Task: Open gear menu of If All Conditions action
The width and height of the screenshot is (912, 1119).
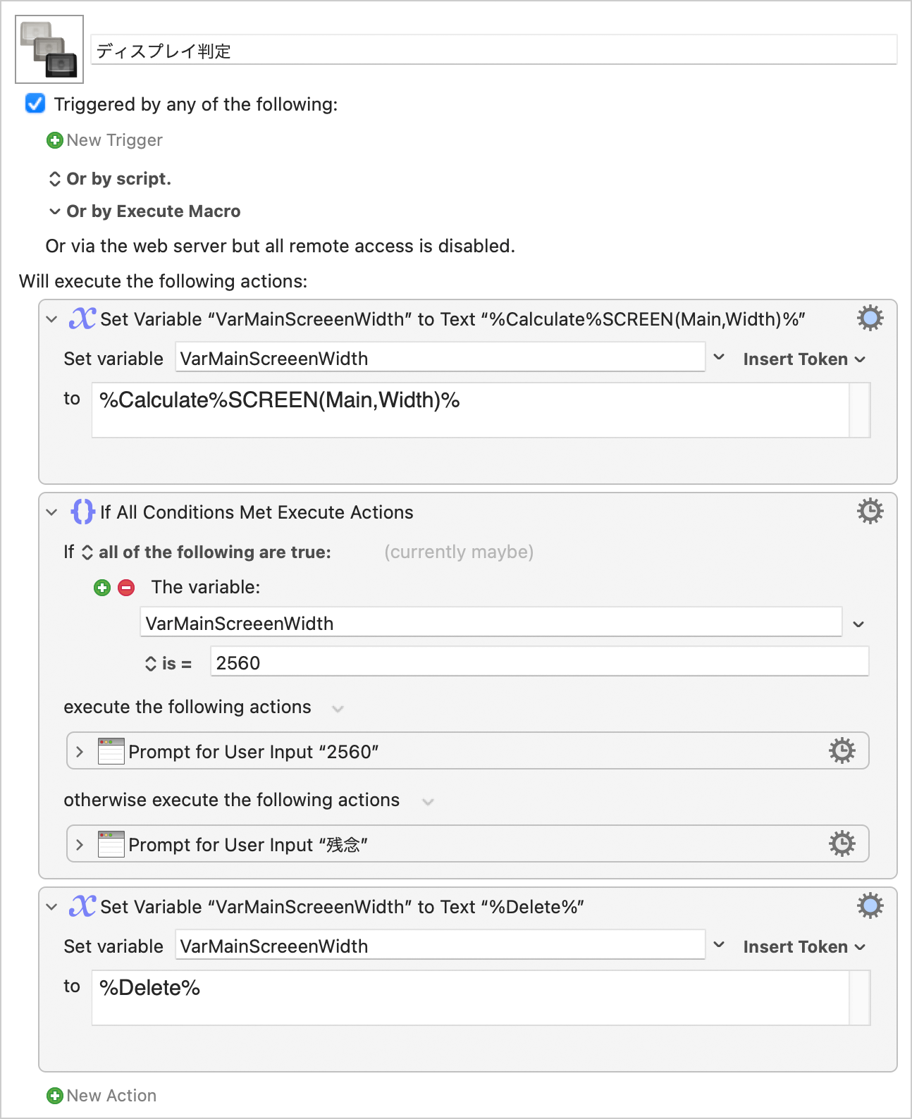Action: (x=870, y=511)
